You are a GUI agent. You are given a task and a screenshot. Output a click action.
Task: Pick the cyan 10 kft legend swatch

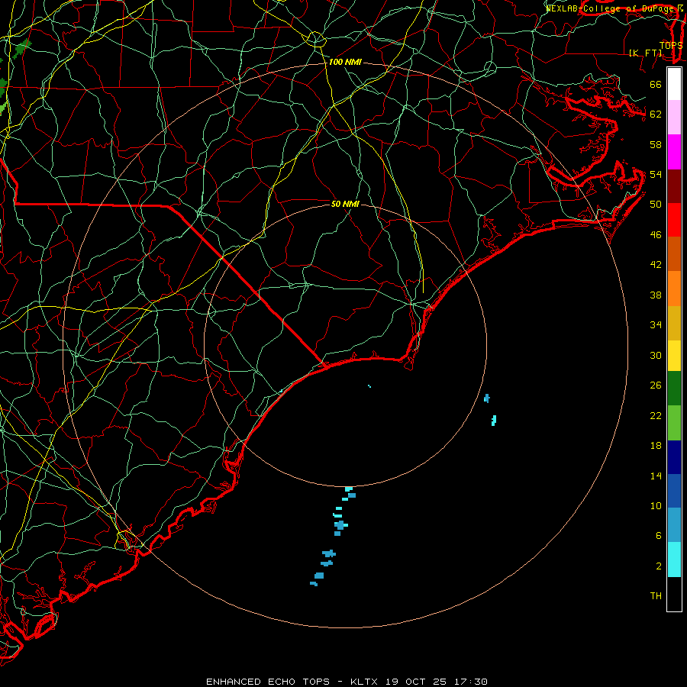pyautogui.click(x=674, y=560)
